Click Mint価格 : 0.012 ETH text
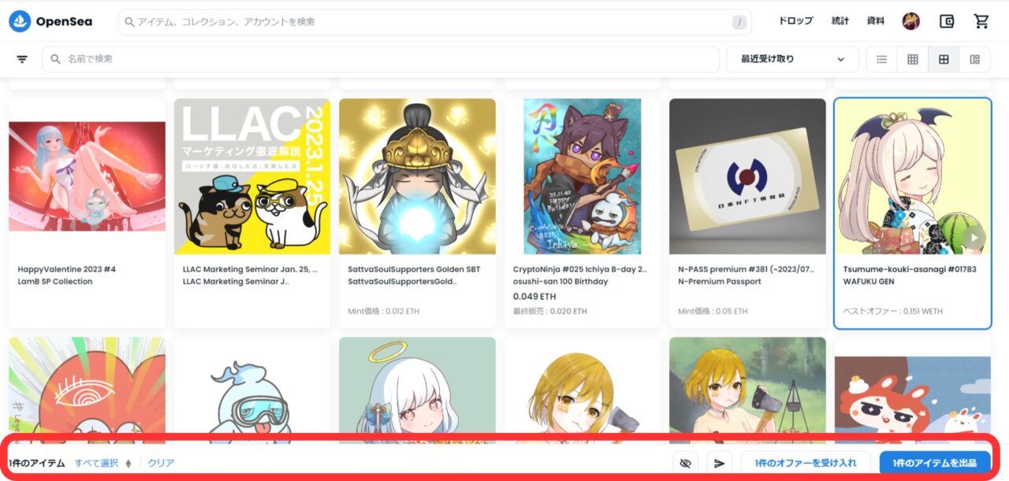The height and width of the screenshot is (481, 1009). point(384,312)
